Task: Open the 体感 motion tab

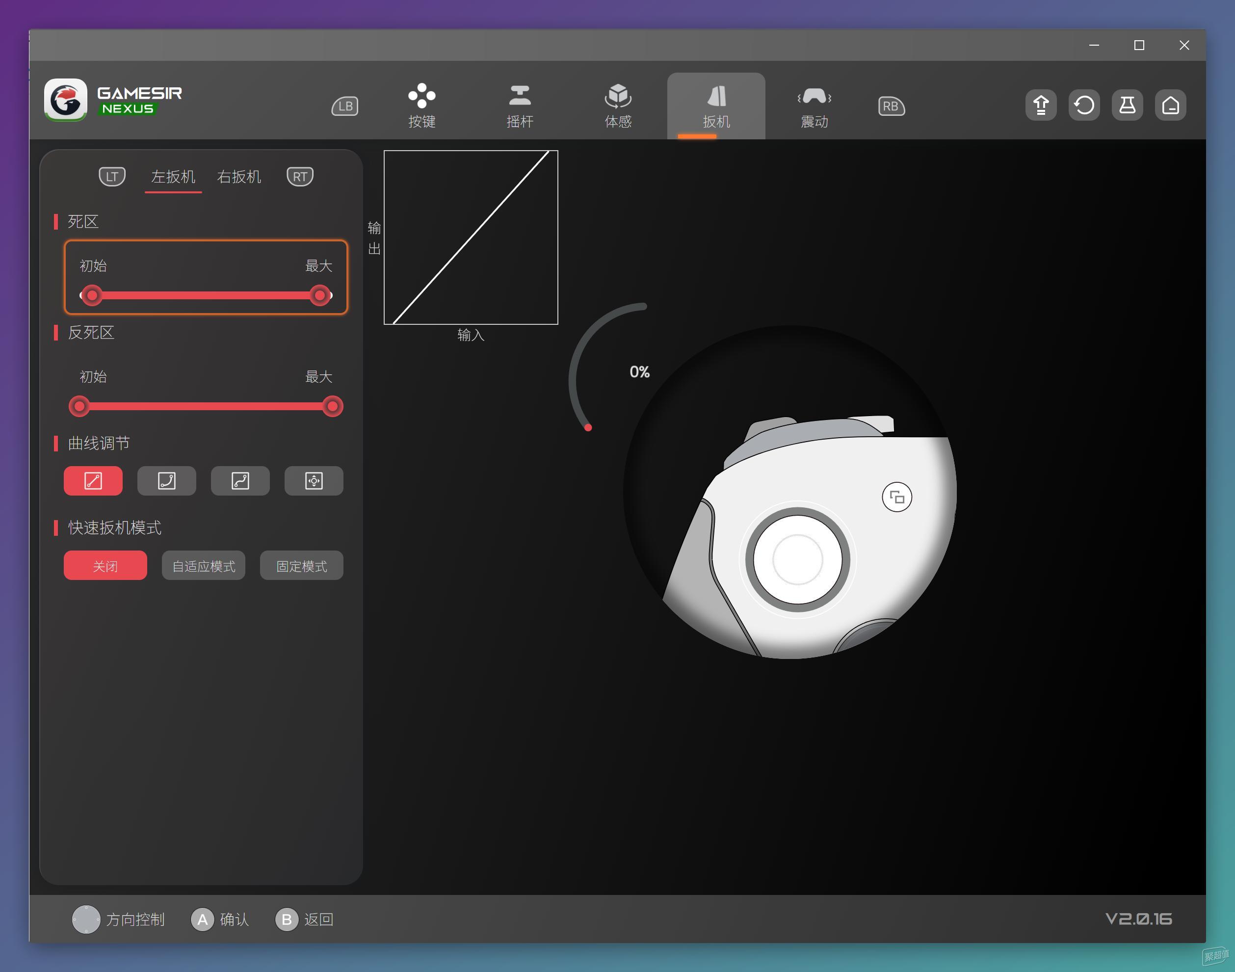Action: tap(618, 106)
